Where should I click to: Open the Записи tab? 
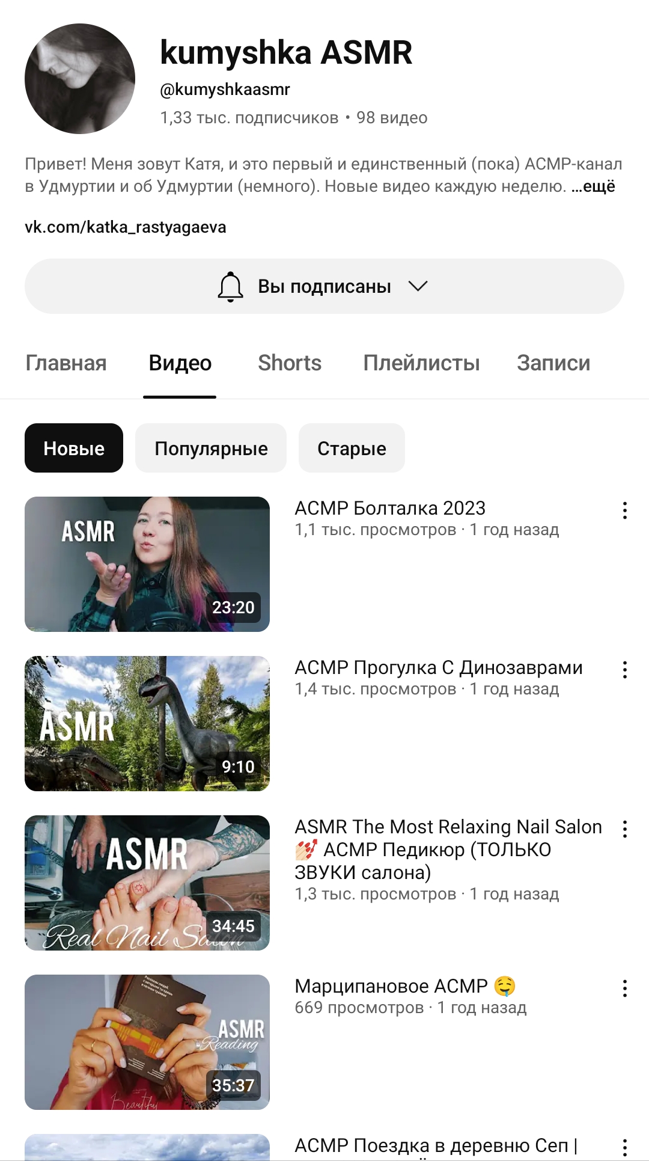[x=553, y=363]
